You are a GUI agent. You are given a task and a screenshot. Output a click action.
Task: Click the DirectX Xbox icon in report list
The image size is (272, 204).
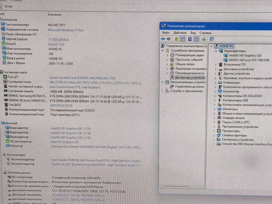[x=4, y=43]
